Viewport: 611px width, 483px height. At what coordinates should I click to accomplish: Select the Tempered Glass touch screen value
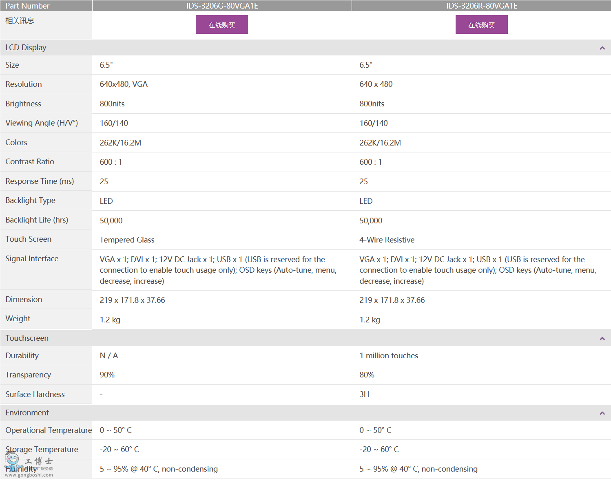tap(127, 240)
